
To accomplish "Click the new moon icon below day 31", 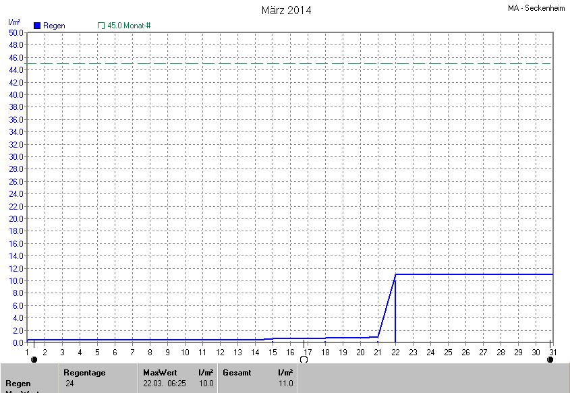I will click(x=550, y=359).
